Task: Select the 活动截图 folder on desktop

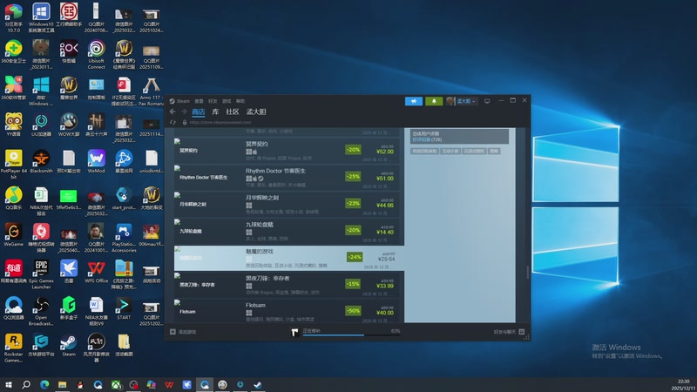Action: (124, 345)
